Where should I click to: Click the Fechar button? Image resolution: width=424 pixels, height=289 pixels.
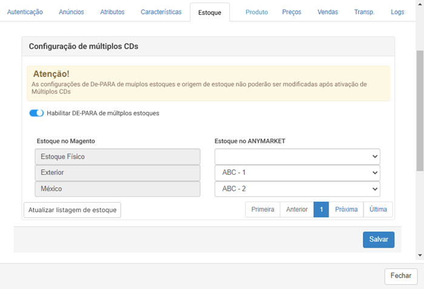[401, 276]
